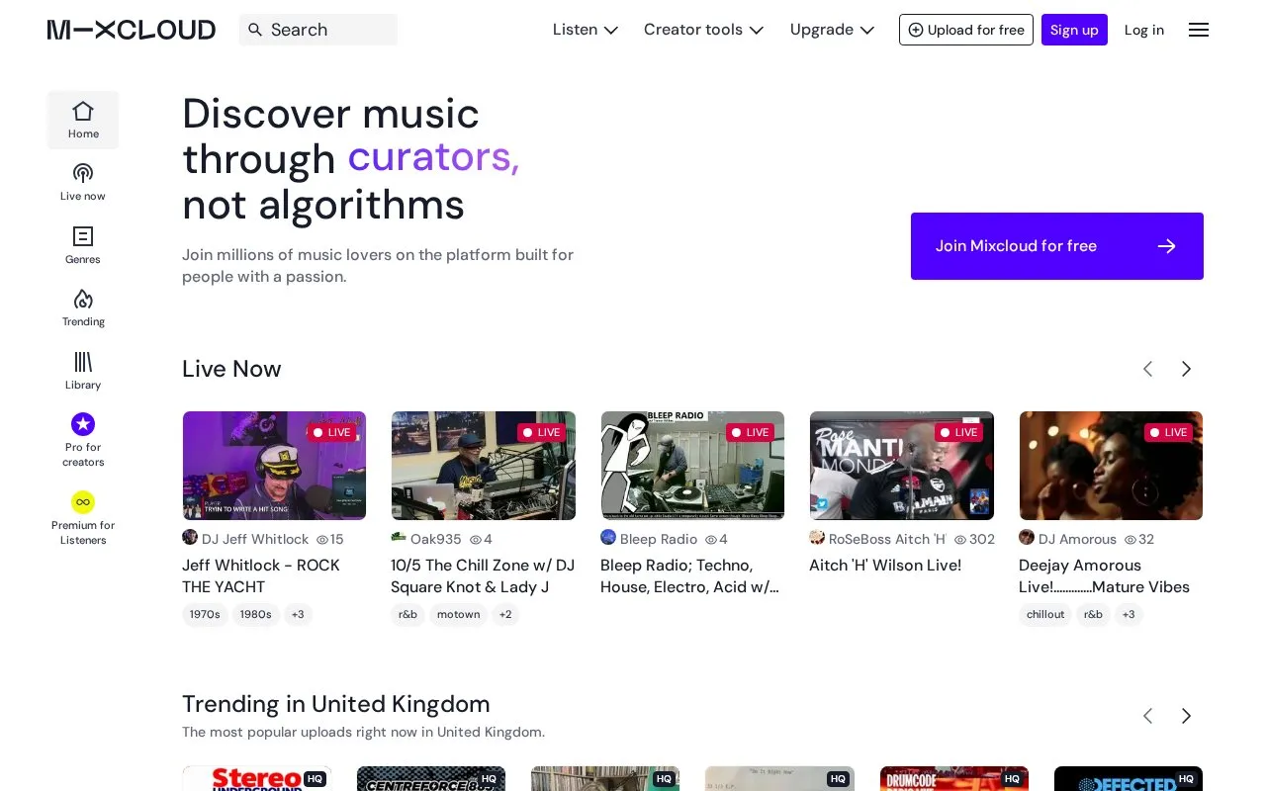Click Bleep Radio avatar icon

coord(608,537)
